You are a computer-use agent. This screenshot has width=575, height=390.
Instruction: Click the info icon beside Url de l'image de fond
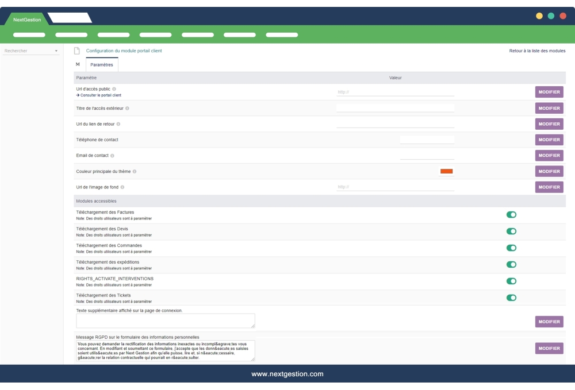122,187
